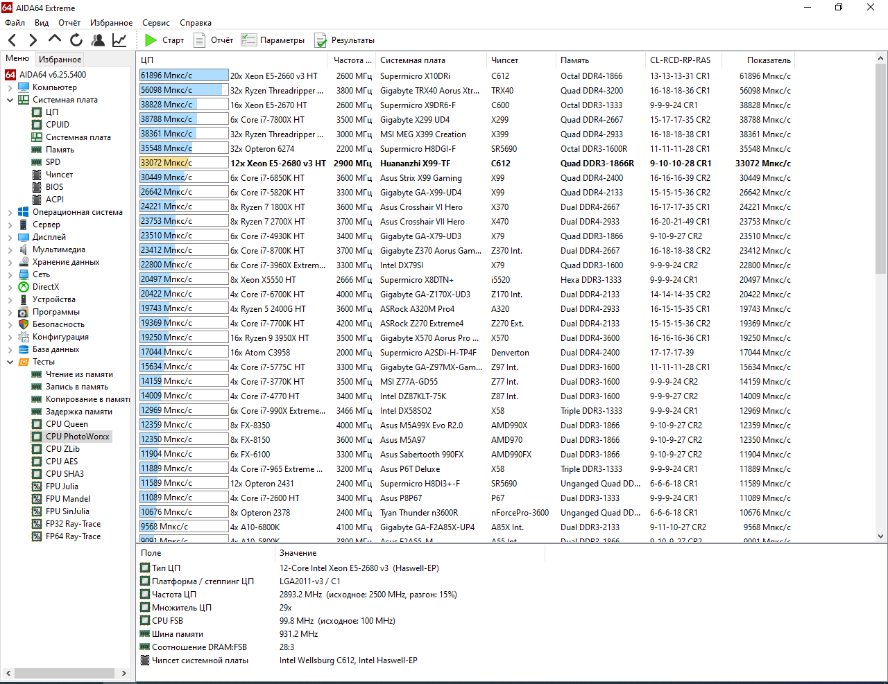Expand the Сервер tree node
888x684 pixels.
point(10,225)
